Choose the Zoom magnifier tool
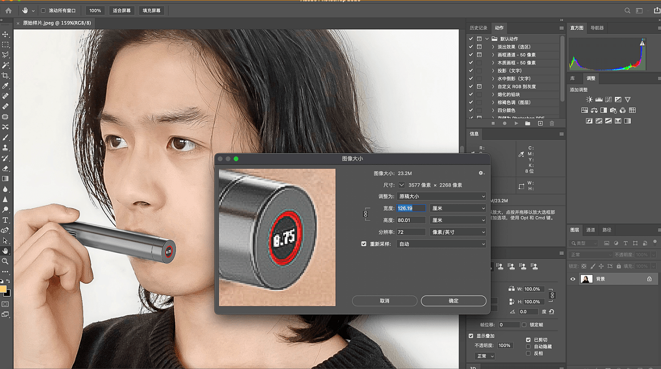 [x=6, y=261]
